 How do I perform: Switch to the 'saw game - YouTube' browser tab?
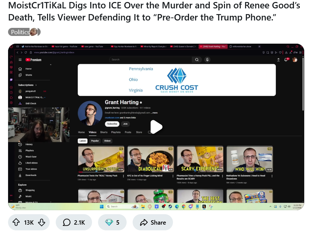(93, 46)
